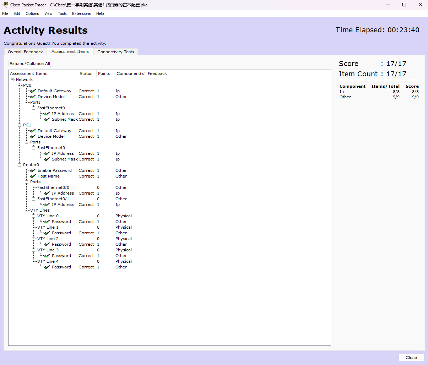Click checkmark beside PC1 IP Address
Screen dimensions: 428x365
click(x=47, y=153)
